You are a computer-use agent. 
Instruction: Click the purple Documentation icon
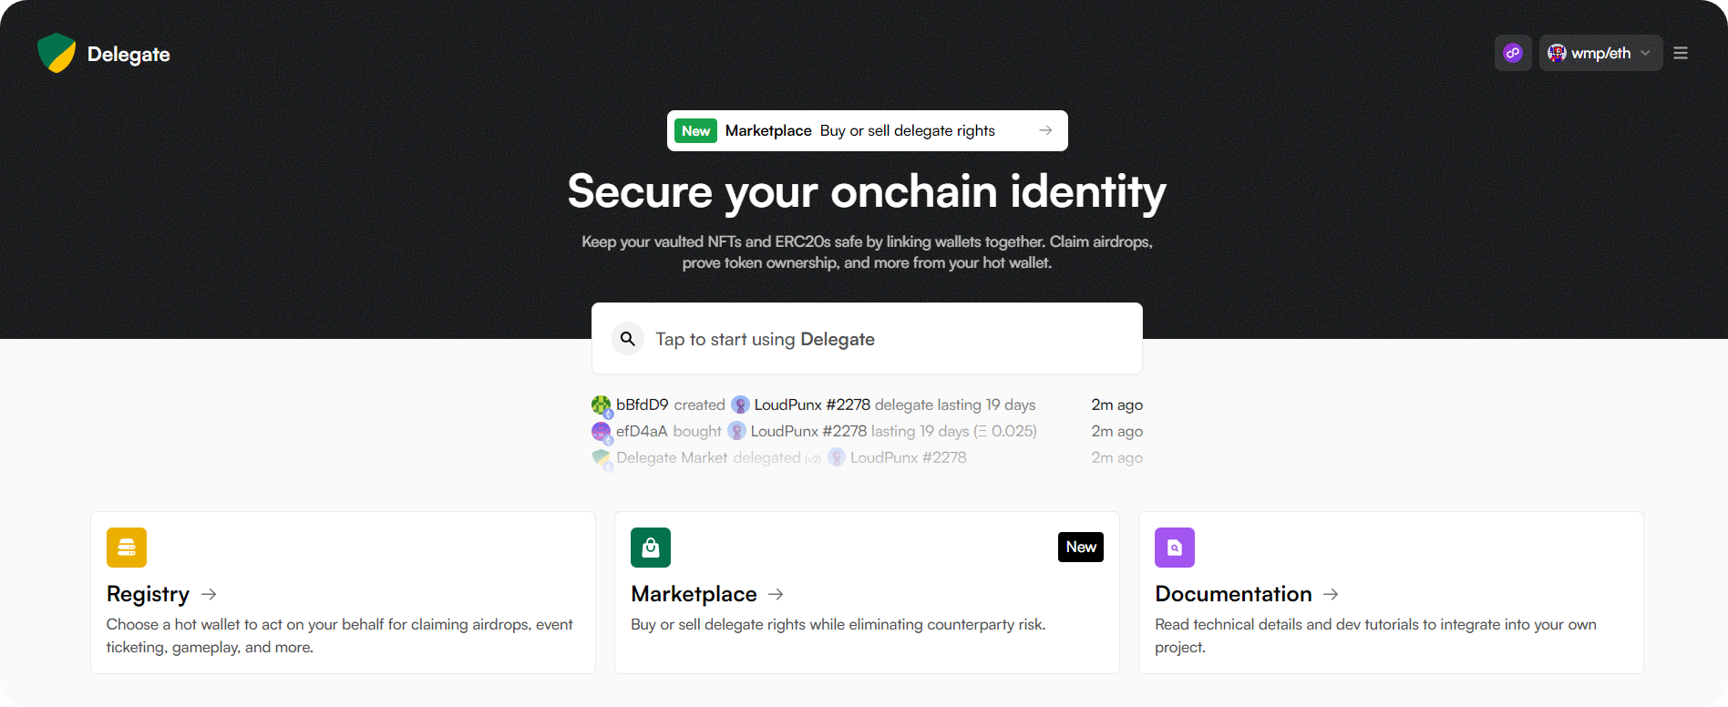coord(1175,548)
